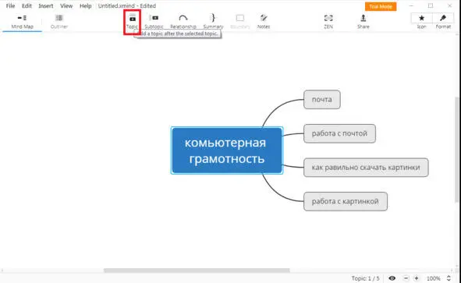
Task: Click the Topic: 1 / 5 status text
Action: pos(366,278)
